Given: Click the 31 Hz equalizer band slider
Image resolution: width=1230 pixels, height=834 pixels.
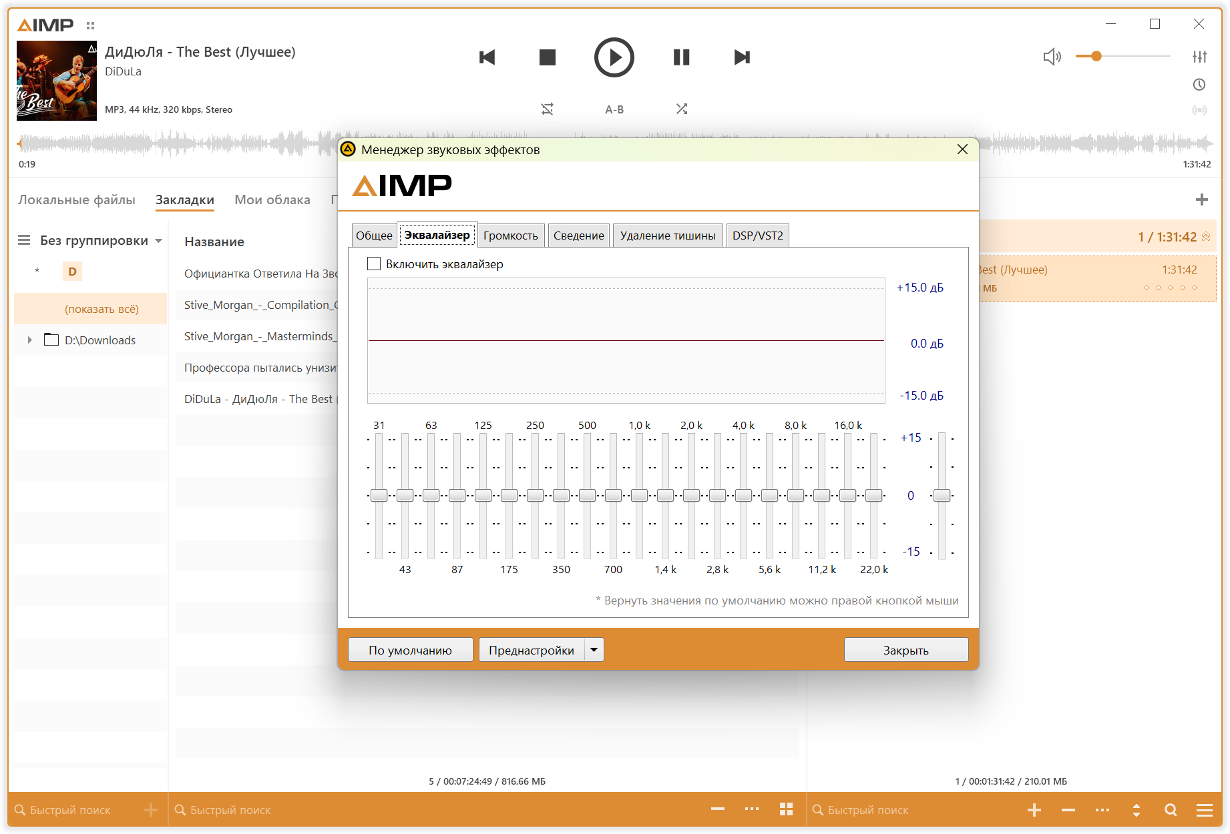Looking at the screenshot, I should [379, 495].
